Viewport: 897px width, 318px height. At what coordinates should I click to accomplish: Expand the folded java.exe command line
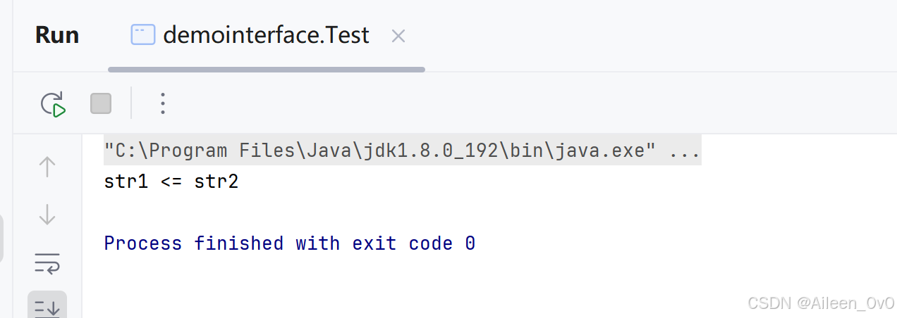point(402,151)
